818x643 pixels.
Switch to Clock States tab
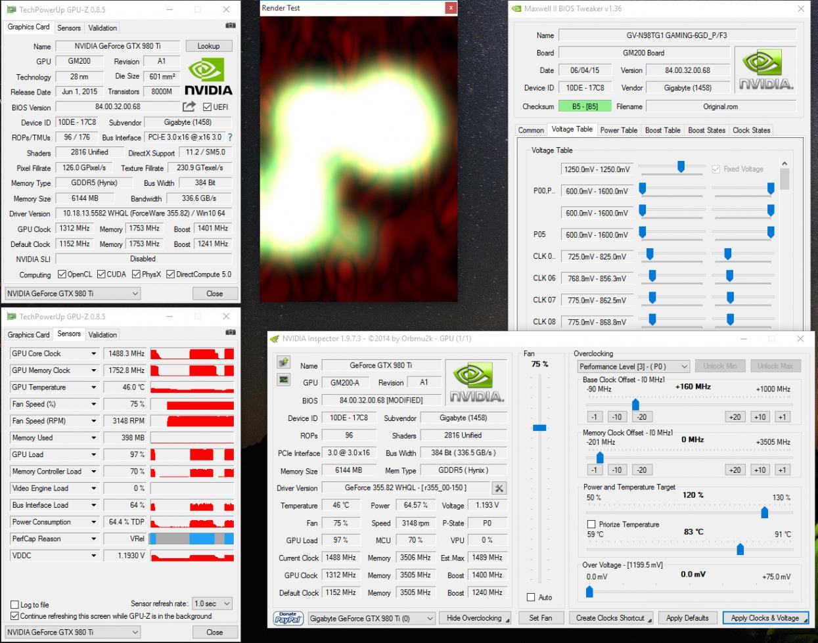[752, 130]
